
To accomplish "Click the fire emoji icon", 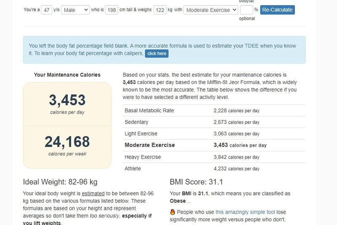I will coord(172,212).
